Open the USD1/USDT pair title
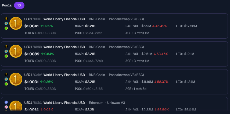 pyautogui.click(x=33, y=19)
